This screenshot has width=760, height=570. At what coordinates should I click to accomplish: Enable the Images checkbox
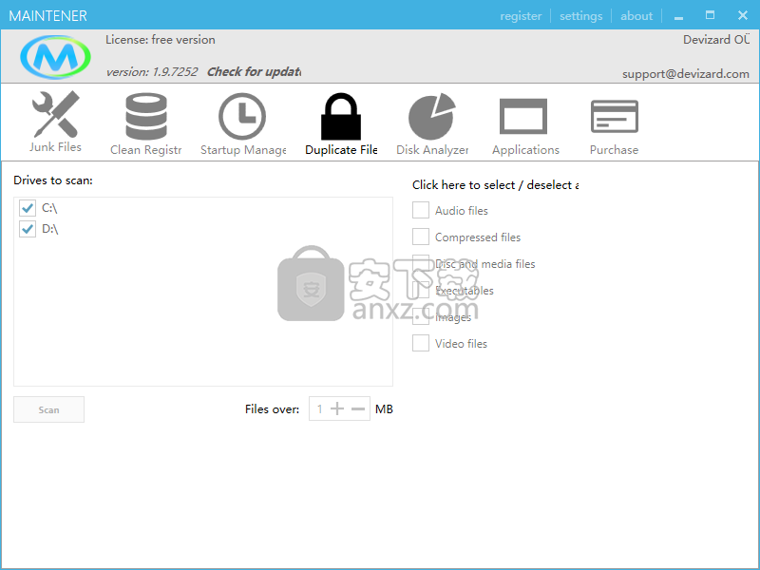pos(421,317)
